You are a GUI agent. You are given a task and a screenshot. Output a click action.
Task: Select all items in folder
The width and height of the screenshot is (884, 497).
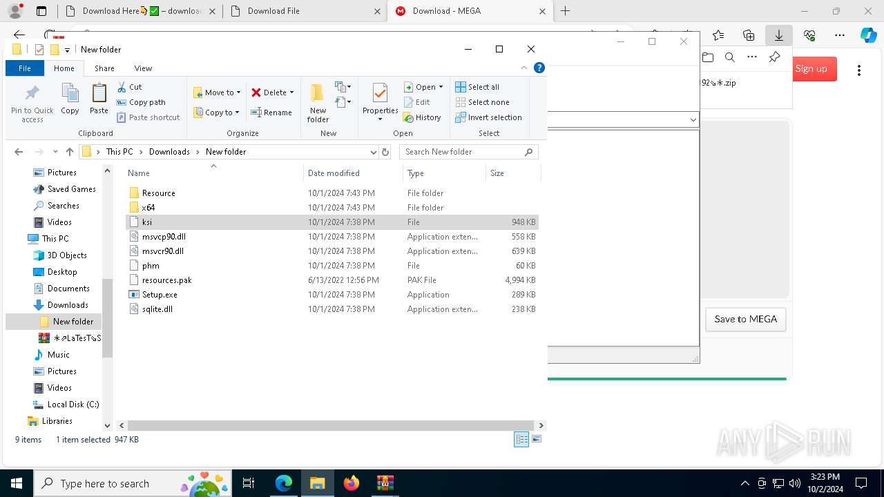coord(477,87)
